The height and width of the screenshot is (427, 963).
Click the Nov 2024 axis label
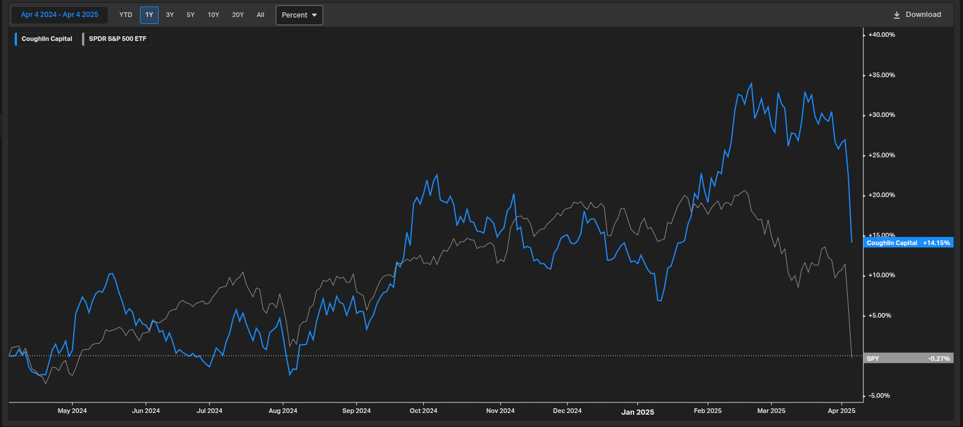pyautogui.click(x=501, y=411)
